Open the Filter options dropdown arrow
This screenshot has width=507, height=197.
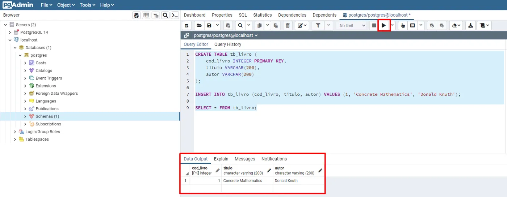point(328,26)
